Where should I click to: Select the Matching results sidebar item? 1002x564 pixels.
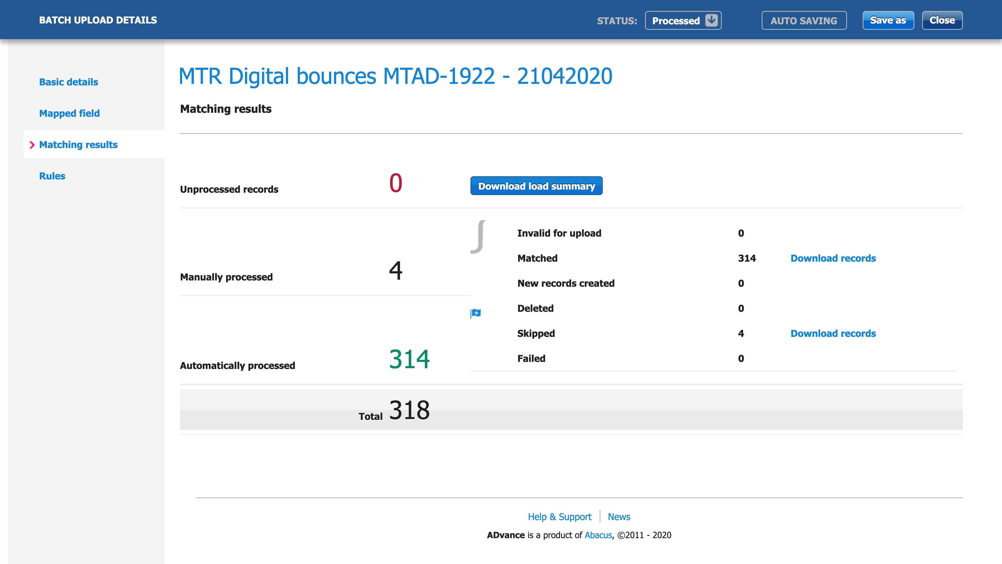click(x=78, y=145)
